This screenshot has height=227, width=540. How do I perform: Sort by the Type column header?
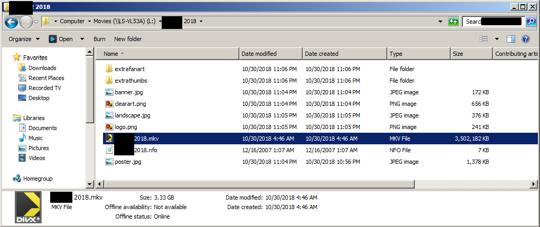tap(419, 54)
